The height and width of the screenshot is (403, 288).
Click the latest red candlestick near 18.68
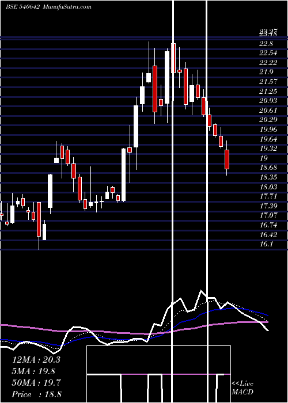point(227,159)
